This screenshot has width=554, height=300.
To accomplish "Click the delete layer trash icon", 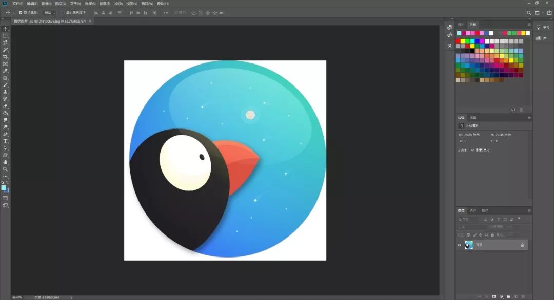I will tap(523, 296).
